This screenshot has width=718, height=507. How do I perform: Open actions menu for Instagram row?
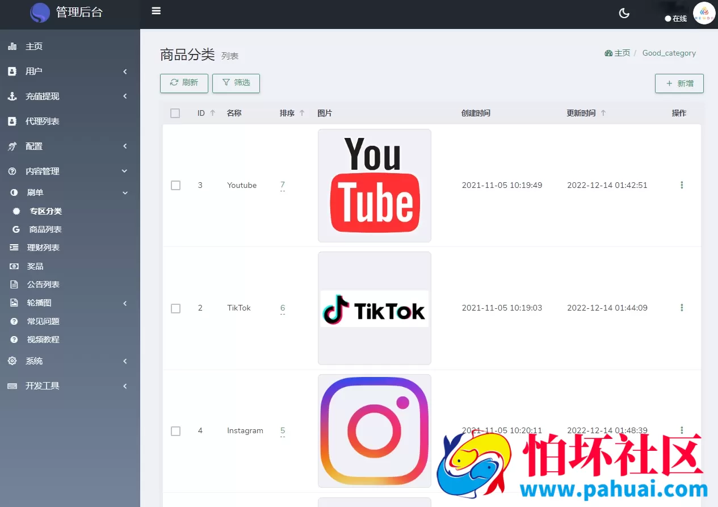coord(682,430)
